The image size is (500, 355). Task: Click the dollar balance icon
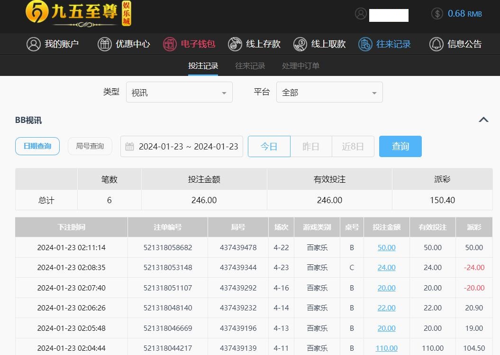[437, 14]
